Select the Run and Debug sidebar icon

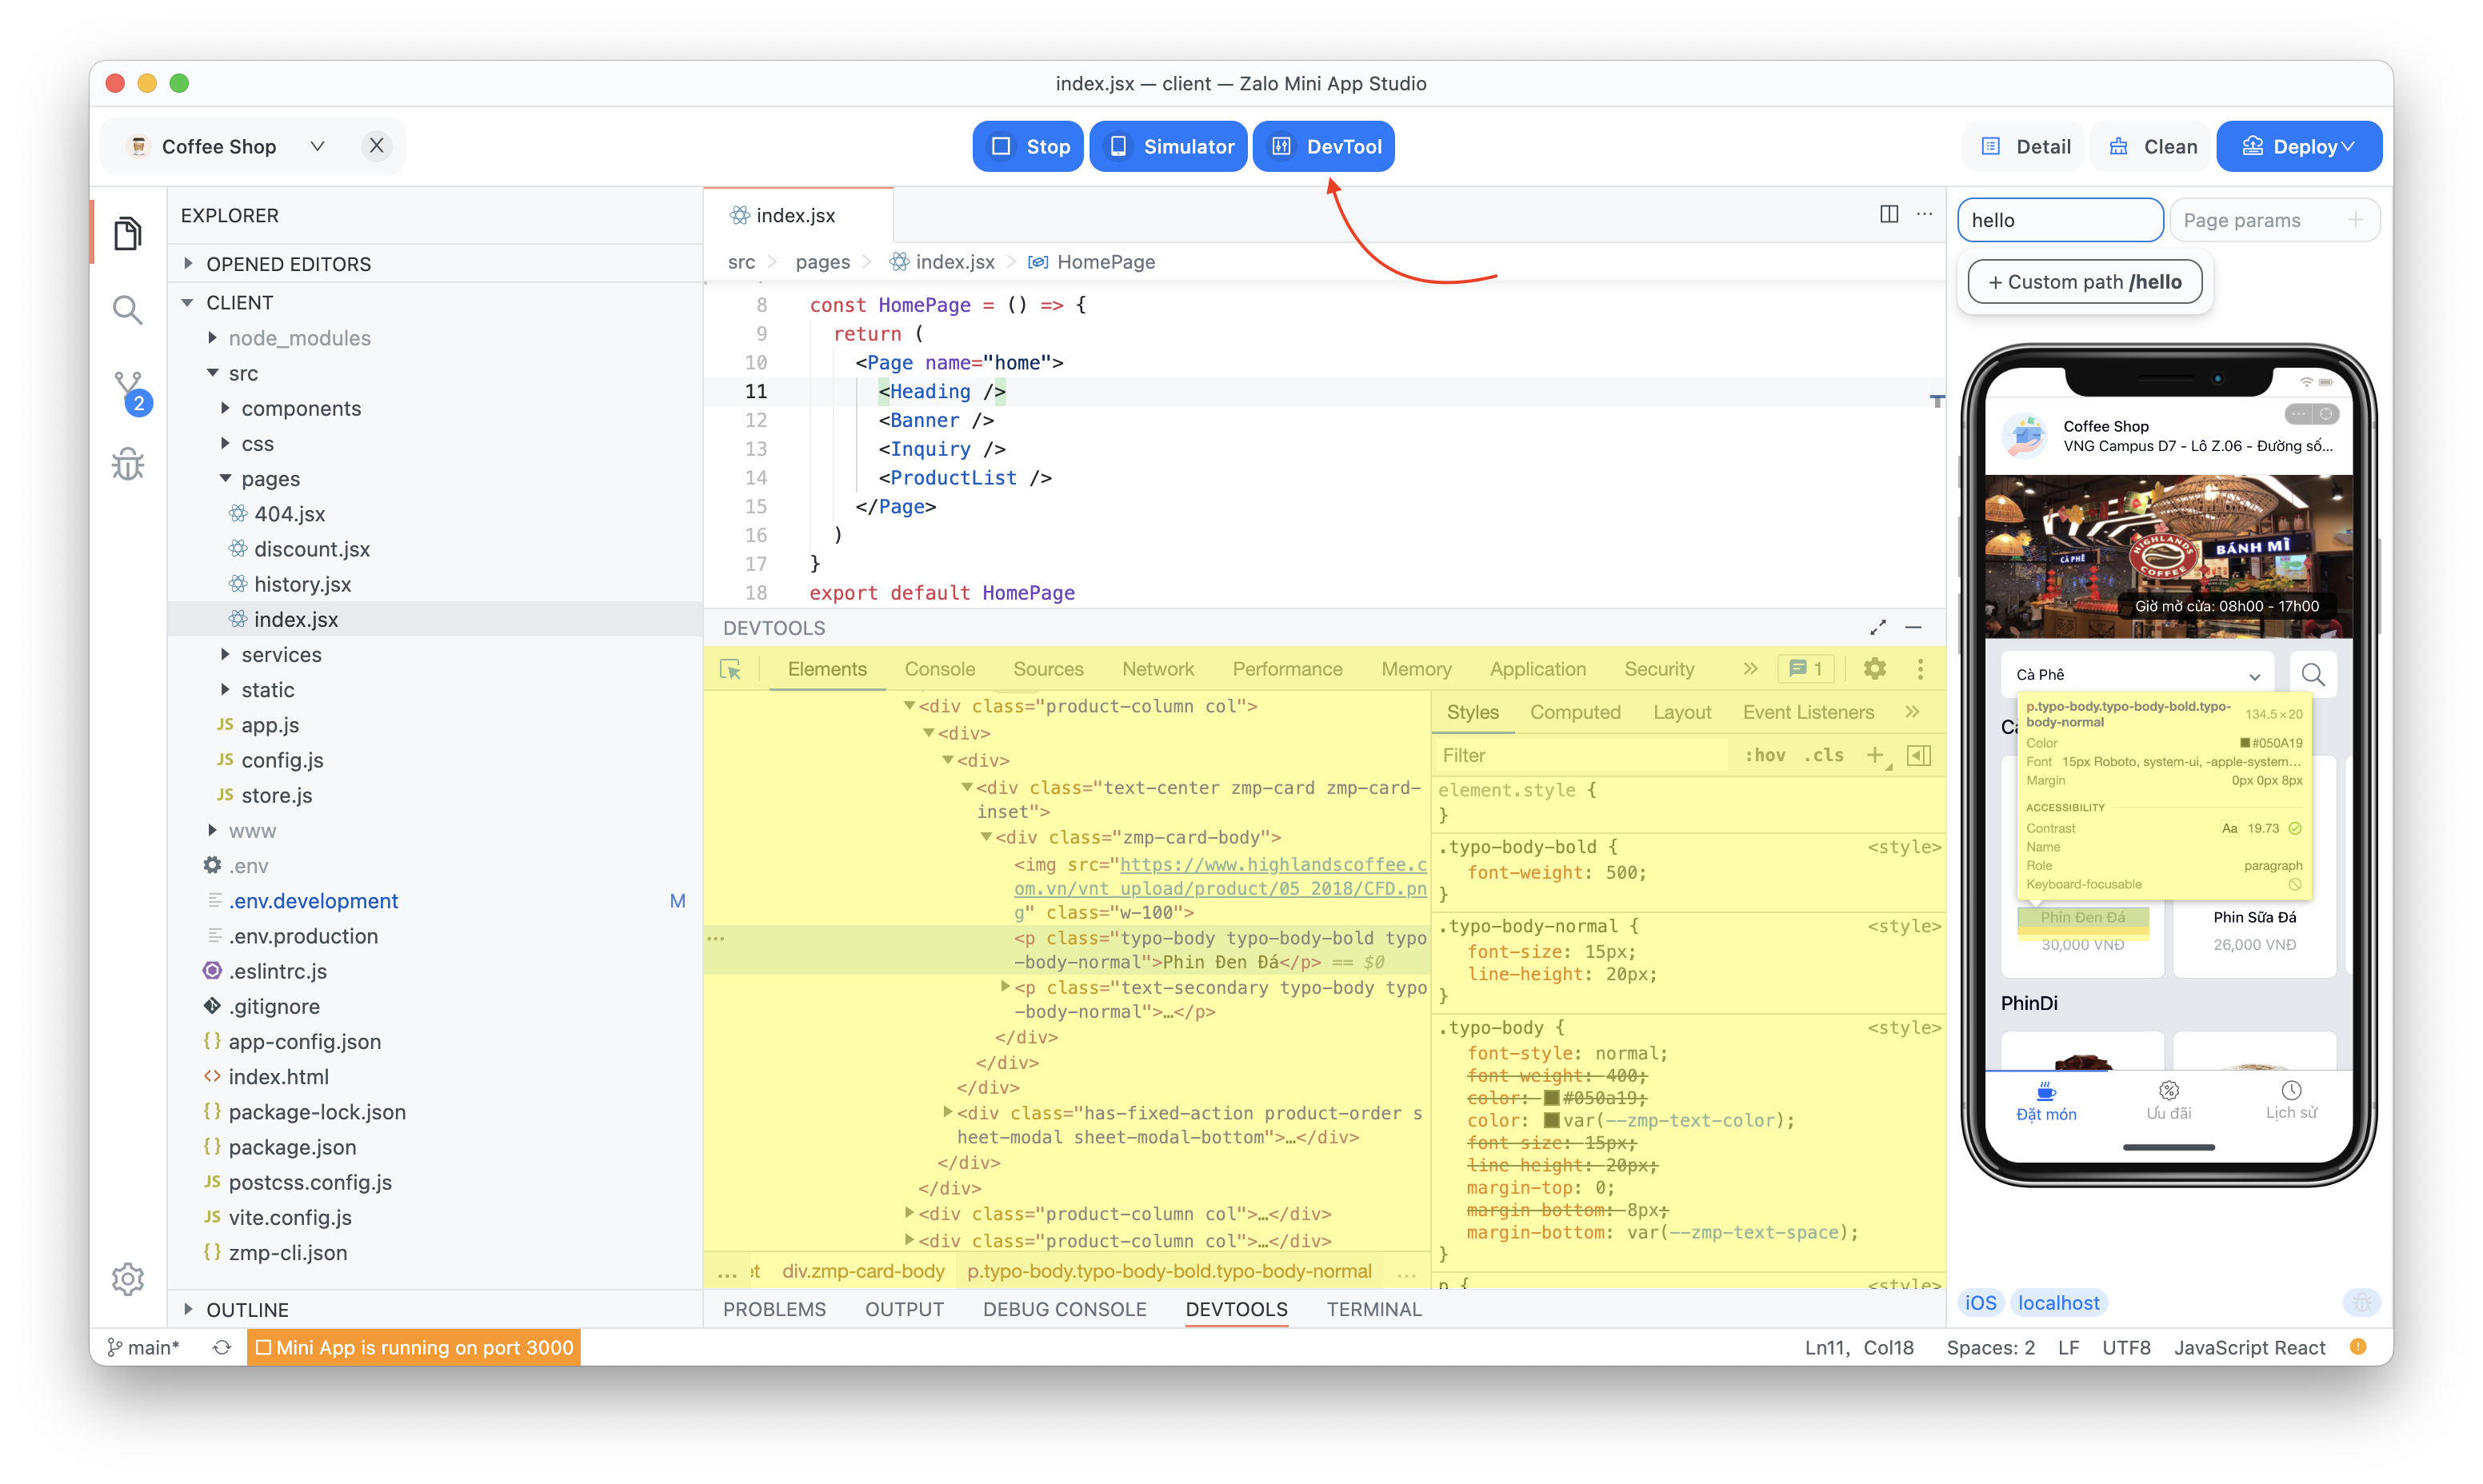[x=128, y=463]
